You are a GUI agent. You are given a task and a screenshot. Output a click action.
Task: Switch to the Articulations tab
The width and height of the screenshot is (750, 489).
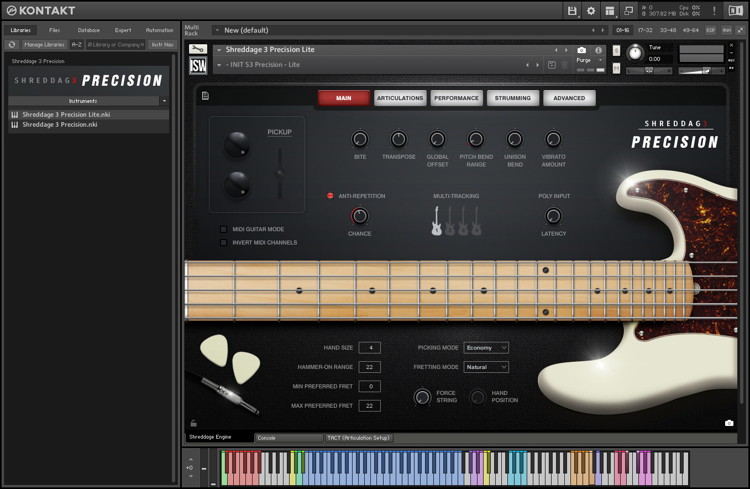[400, 98]
